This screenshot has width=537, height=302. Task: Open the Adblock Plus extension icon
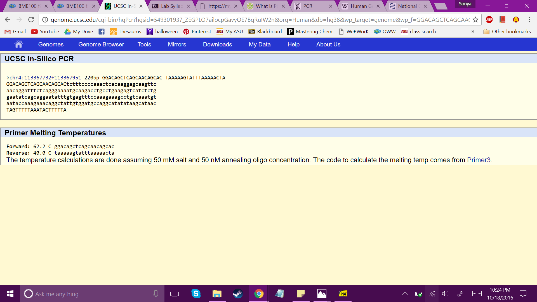click(x=489, y=20)
